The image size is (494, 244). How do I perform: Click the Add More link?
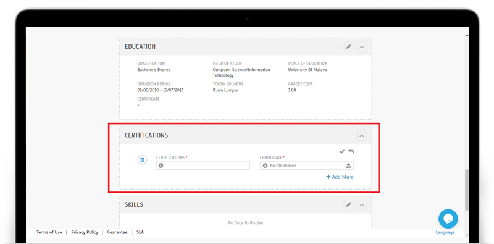click(x=340, y=177)
